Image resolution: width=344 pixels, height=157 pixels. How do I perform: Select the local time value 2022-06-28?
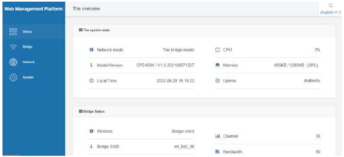175,81
